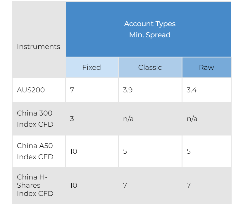This screenshot has width=243, height=205.
Task: Click the AUS200 Fixed spread value 7
Action: point(72,90)
